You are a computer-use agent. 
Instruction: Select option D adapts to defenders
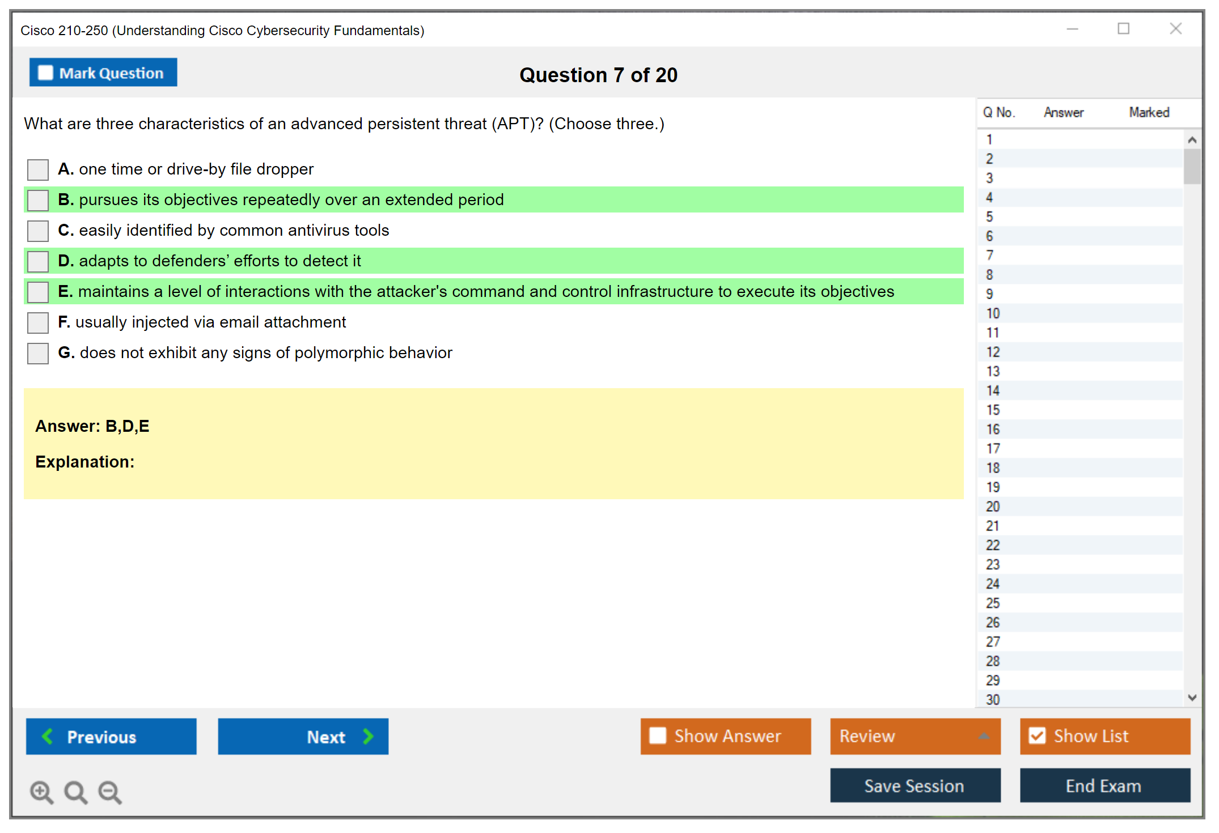(x=38, y=261)
